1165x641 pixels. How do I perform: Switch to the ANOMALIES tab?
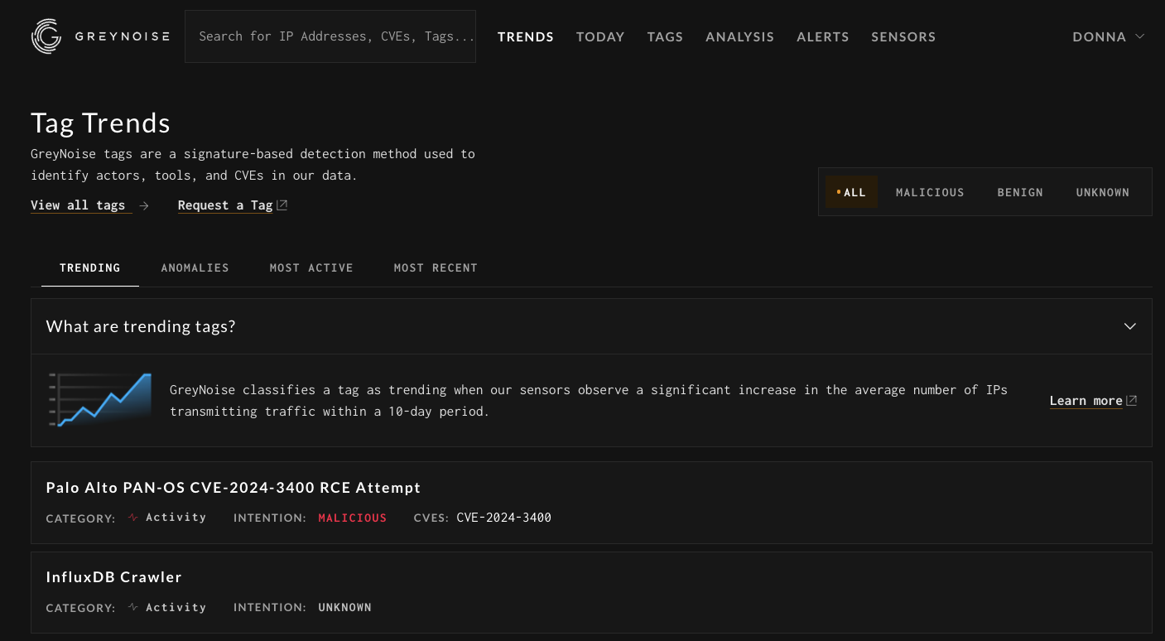click(195, 267)
